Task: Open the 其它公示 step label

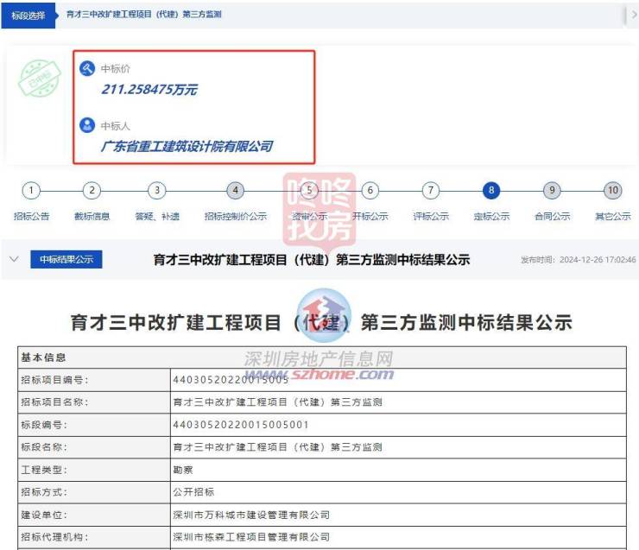Action: [613, 217]
